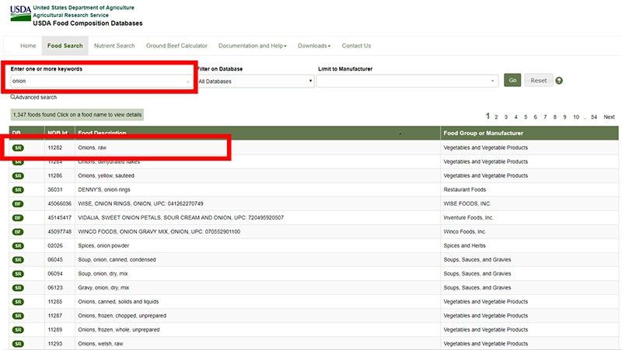Viewport: 622px width, 350px height.
Task: Go to results page 10
Action: pyautogui.click(x=576, y=117)
